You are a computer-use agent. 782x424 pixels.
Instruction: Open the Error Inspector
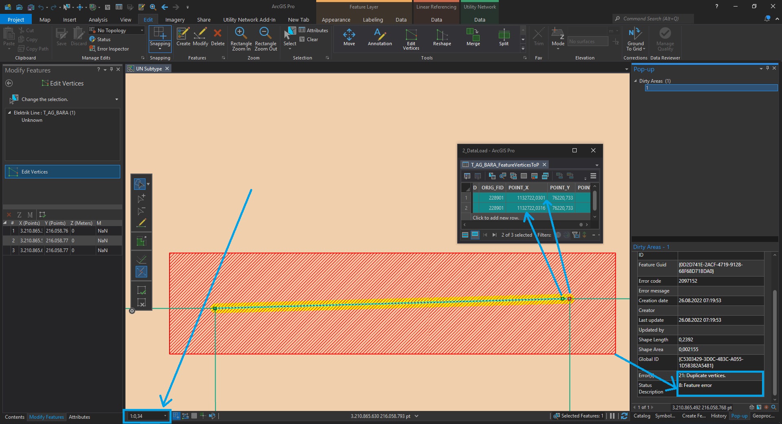[x=109, y=49]
